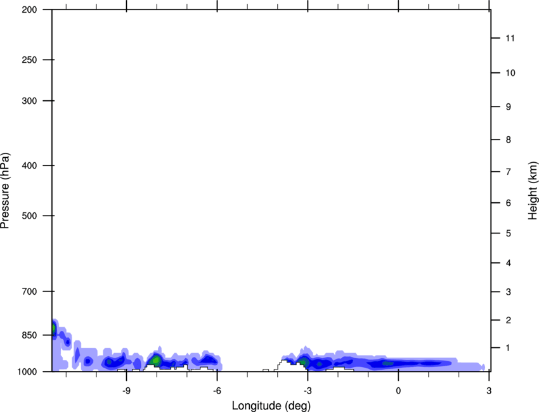
Task: Click the -3 longitude tick label
Action: tap(308, 390)
